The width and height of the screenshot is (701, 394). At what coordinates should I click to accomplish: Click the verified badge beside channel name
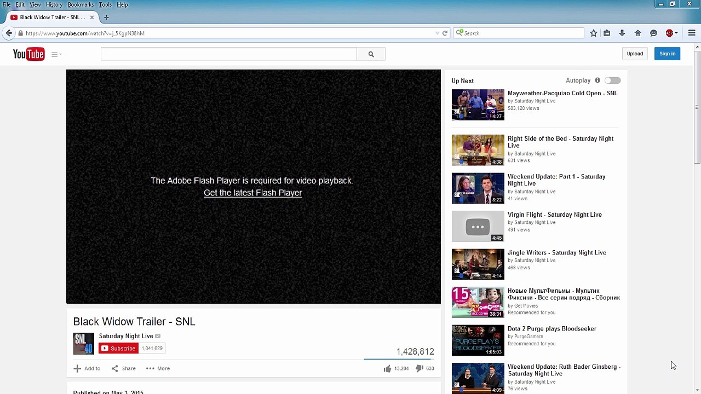pos(158,336)
